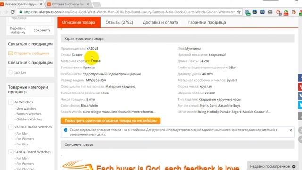Open the red circle extension with gray badge

pos(278,13)
